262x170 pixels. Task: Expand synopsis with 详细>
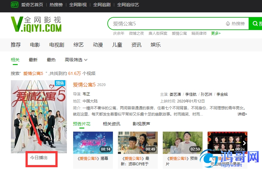coord(242,114)
